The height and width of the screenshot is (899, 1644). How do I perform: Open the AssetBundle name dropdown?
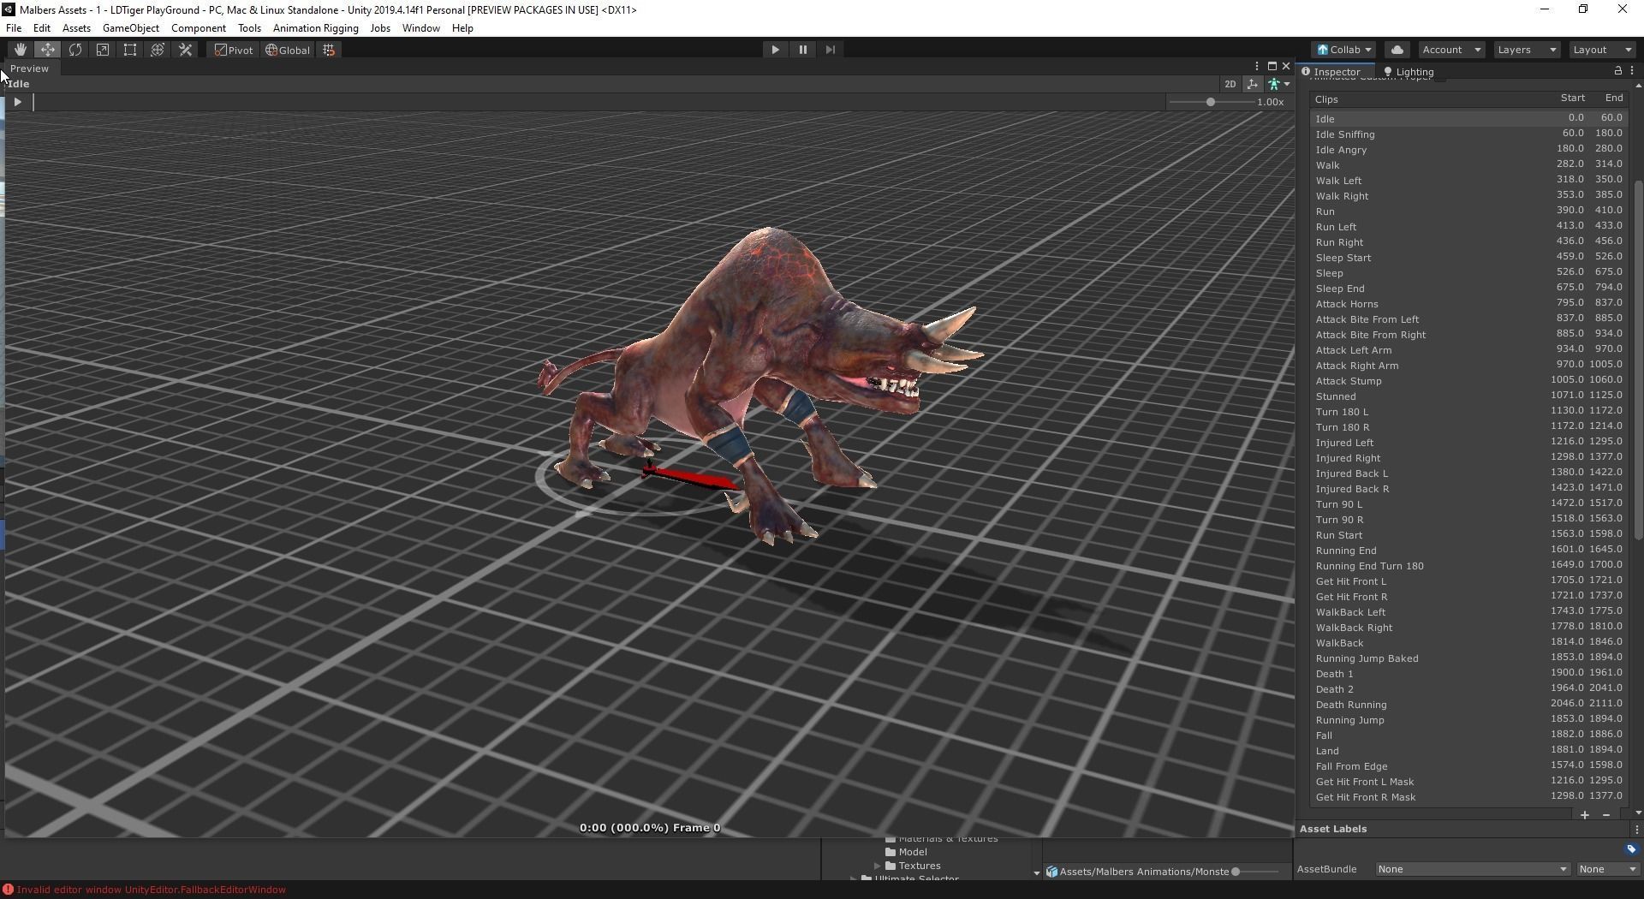point(1472,869)
